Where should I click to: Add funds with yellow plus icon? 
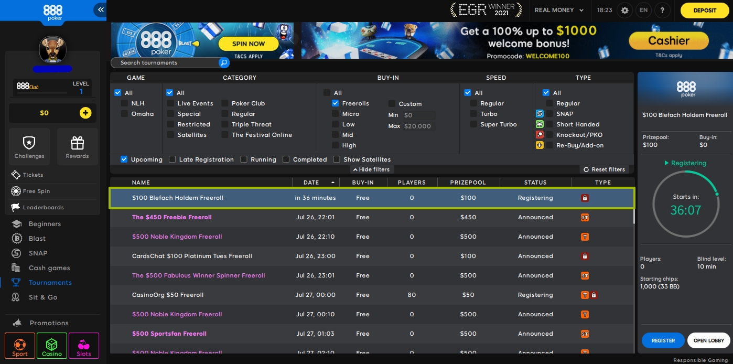85,113
